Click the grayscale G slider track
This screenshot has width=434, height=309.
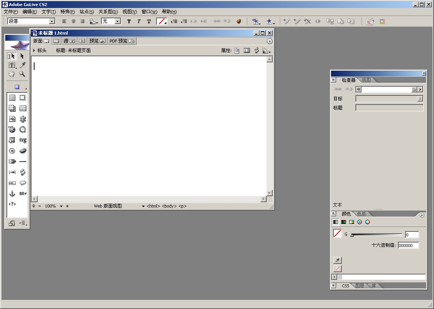[377, 235]
